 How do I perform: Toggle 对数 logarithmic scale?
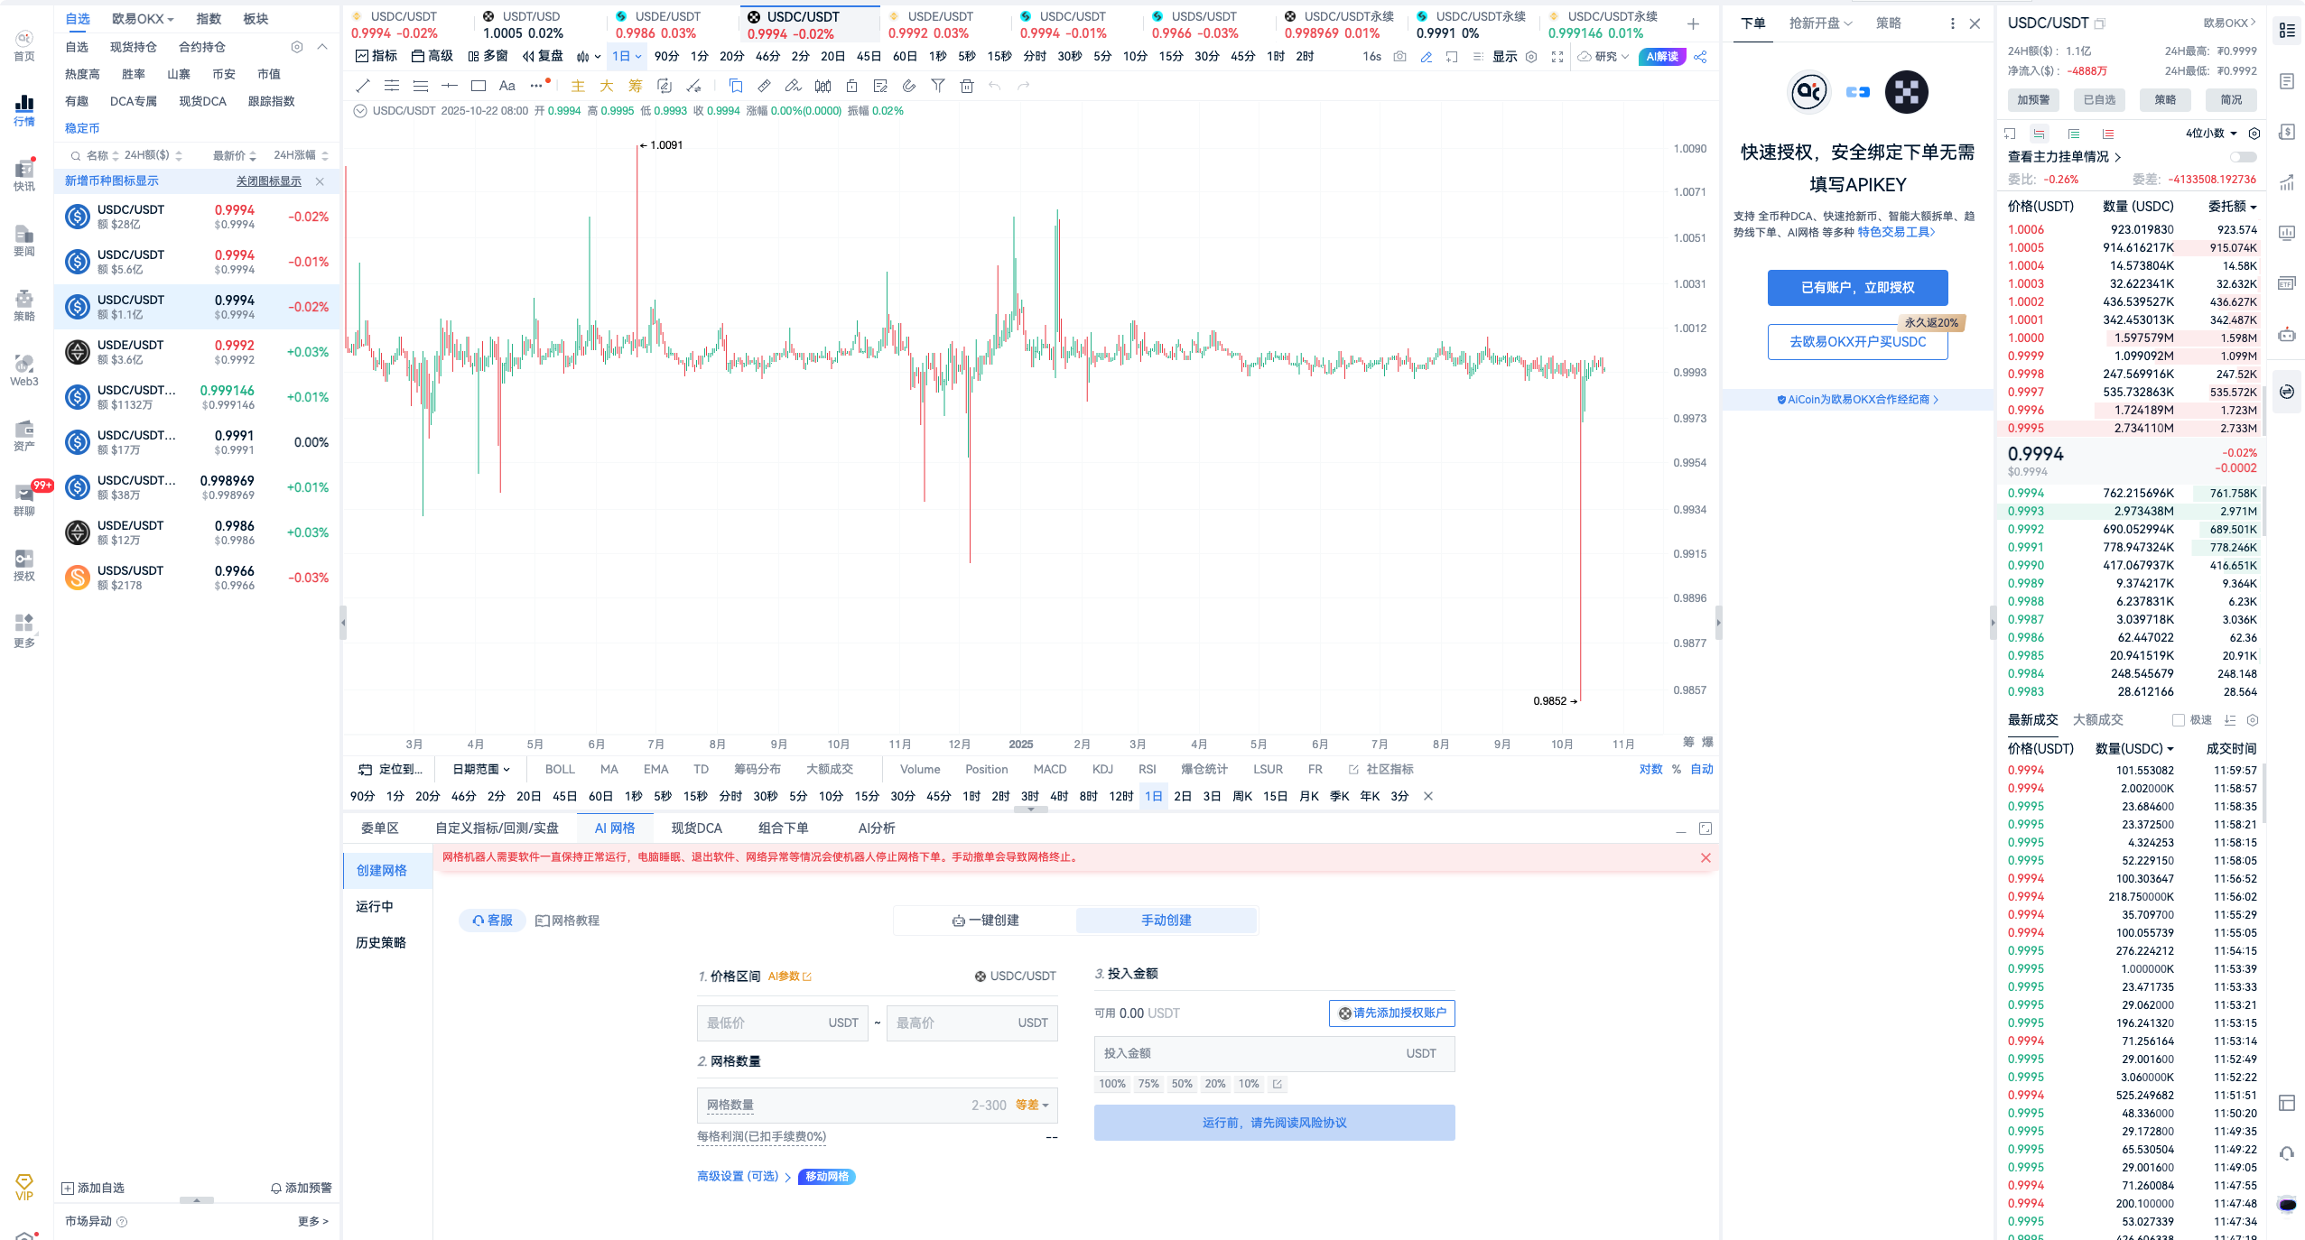[x=1650, y=769]
